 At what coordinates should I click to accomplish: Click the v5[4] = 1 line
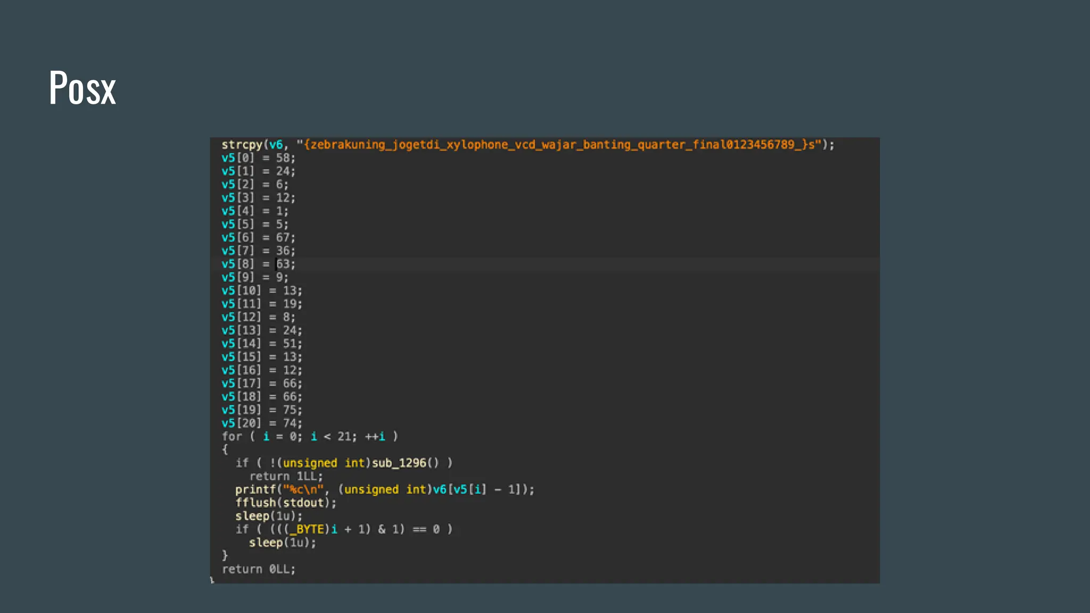255,211
